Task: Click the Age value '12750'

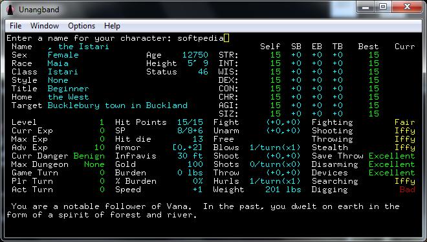Action: 195,55
